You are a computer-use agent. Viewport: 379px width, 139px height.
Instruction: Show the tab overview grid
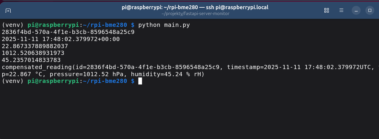326,10
